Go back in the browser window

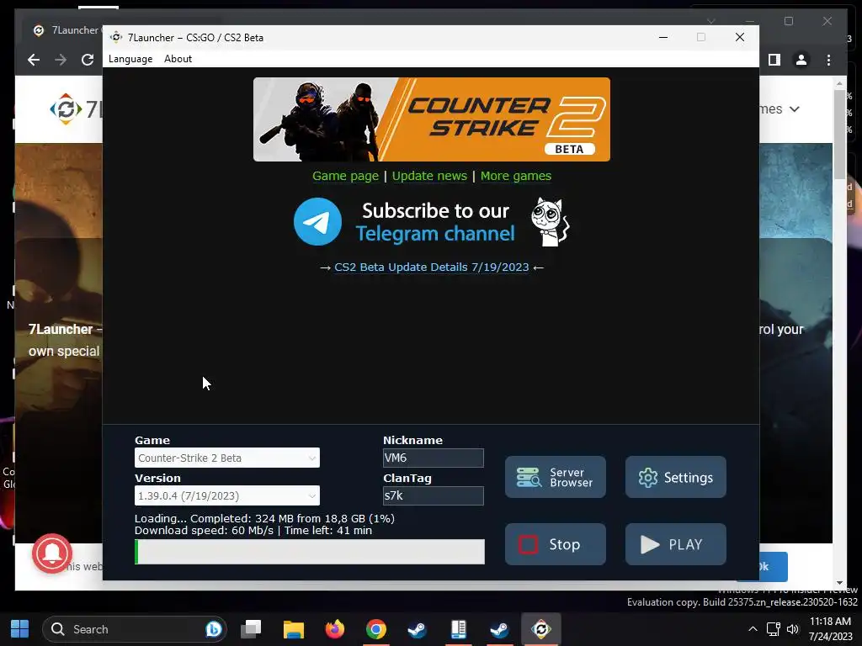click(34, 60)
